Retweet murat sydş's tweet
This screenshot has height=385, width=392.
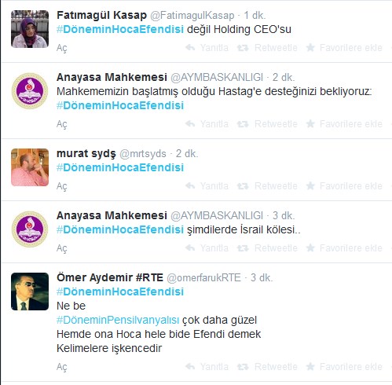(x=267, y=186)
